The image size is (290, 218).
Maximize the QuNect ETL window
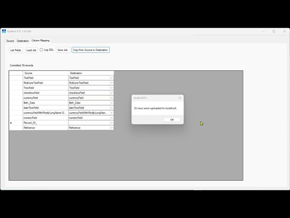click(274, 31)
